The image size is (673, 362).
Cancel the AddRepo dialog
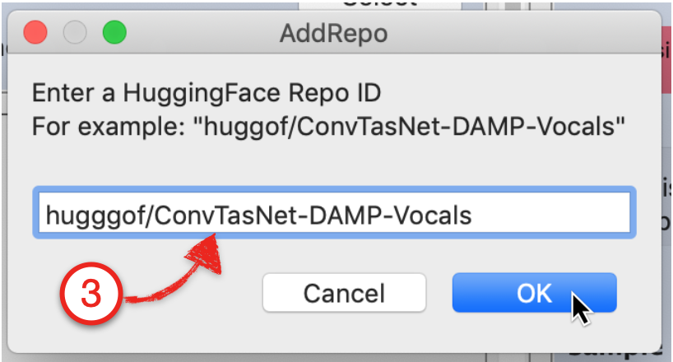click(344, 292)
